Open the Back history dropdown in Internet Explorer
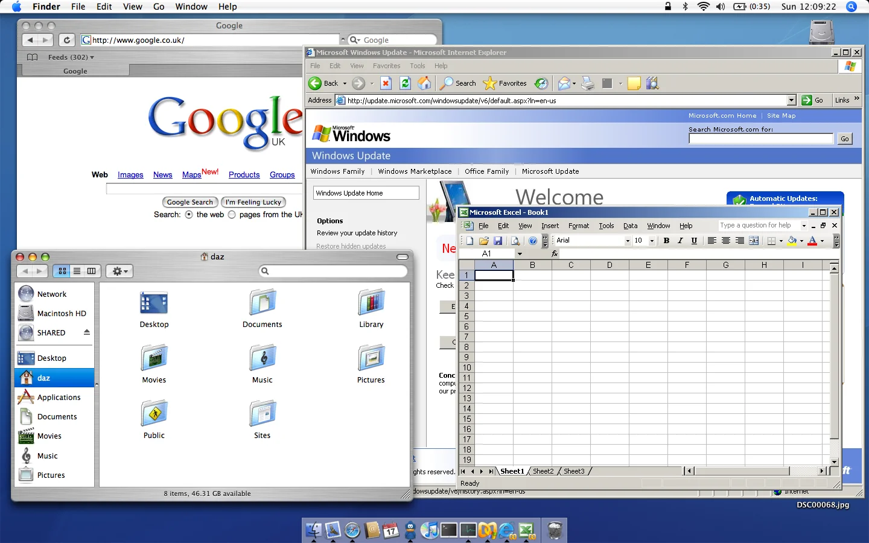The width and height of the screenshot is (869, 543). pyautogui.click(x=345, y=83)
